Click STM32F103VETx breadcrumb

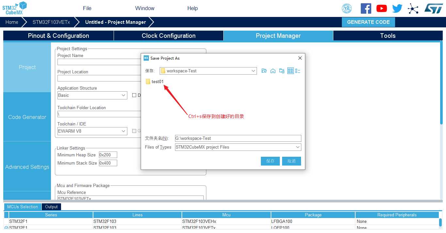pos(51,22)
